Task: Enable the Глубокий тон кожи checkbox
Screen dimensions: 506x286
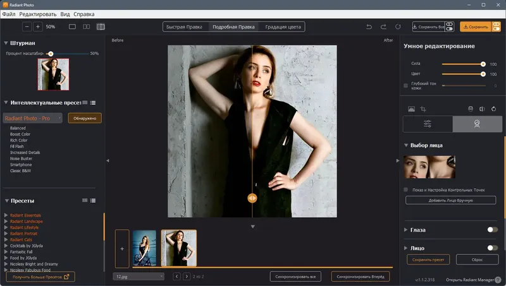Action: click(406, 85)
